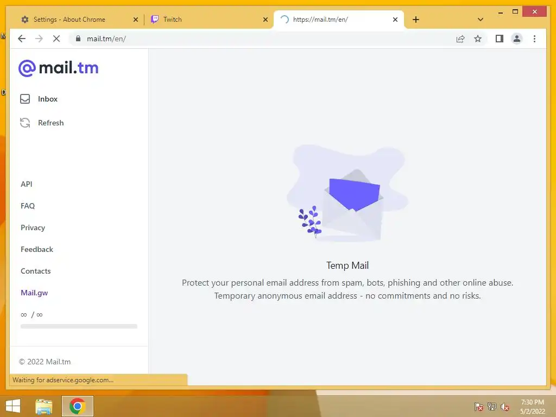Click the mail.tm logo

pyautogui.click(x=59, y=68)
